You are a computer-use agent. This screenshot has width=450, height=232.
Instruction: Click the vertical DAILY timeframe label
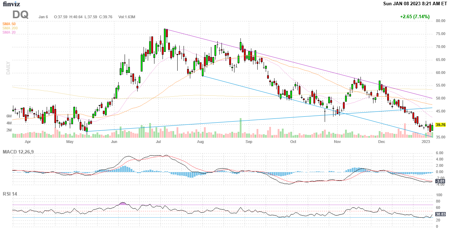8,68
